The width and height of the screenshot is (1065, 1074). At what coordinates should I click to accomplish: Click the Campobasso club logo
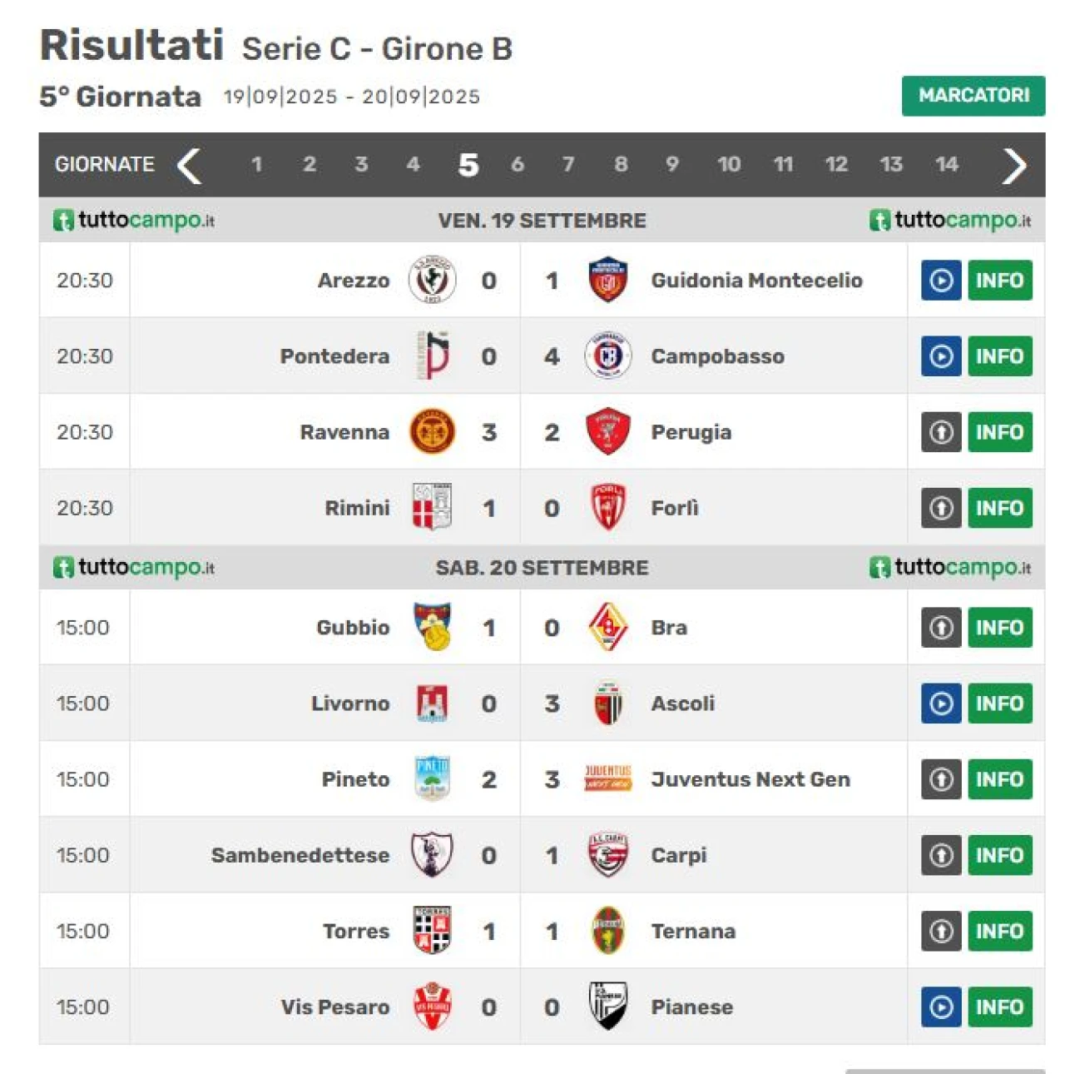pos(607,356)
